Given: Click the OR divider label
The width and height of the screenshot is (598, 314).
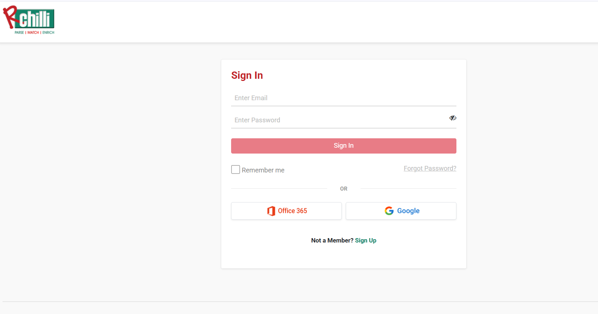Looking at the screenshot, I should (344, 189).
